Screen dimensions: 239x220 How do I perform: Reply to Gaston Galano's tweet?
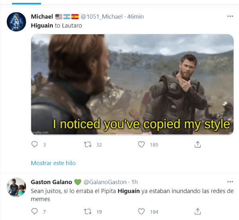(34, 211)
